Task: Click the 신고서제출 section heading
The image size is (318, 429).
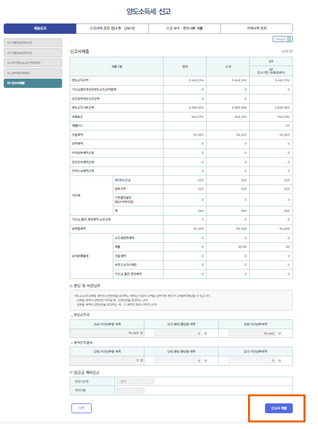Action: pyautogui.click(x=80, y=52)
